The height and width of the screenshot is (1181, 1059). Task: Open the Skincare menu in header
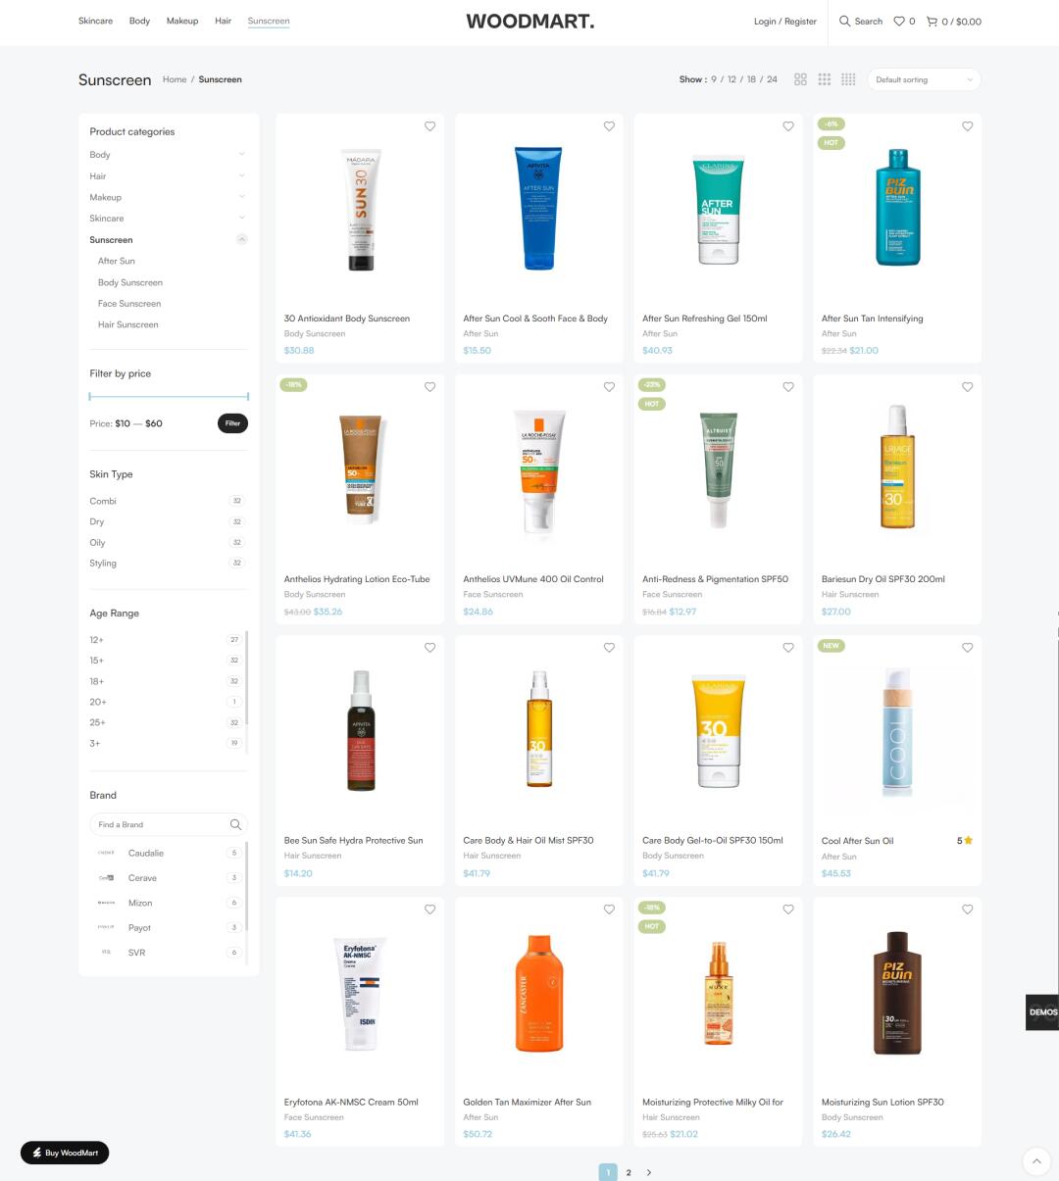[95, 21]
